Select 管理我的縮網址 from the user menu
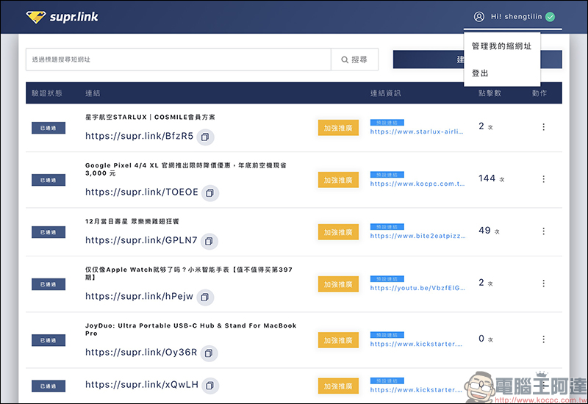Viewport: 588px width, 404px height. tap(502, 46)
